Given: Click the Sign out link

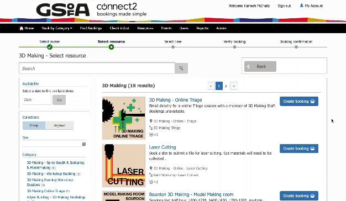Looking at the screenshot, I should 284,6.
